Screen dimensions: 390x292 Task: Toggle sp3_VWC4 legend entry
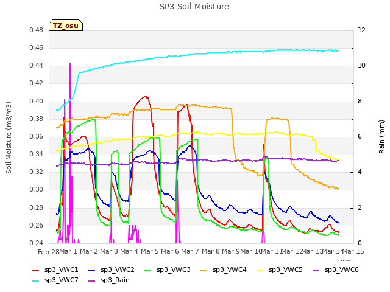[224, 270]
